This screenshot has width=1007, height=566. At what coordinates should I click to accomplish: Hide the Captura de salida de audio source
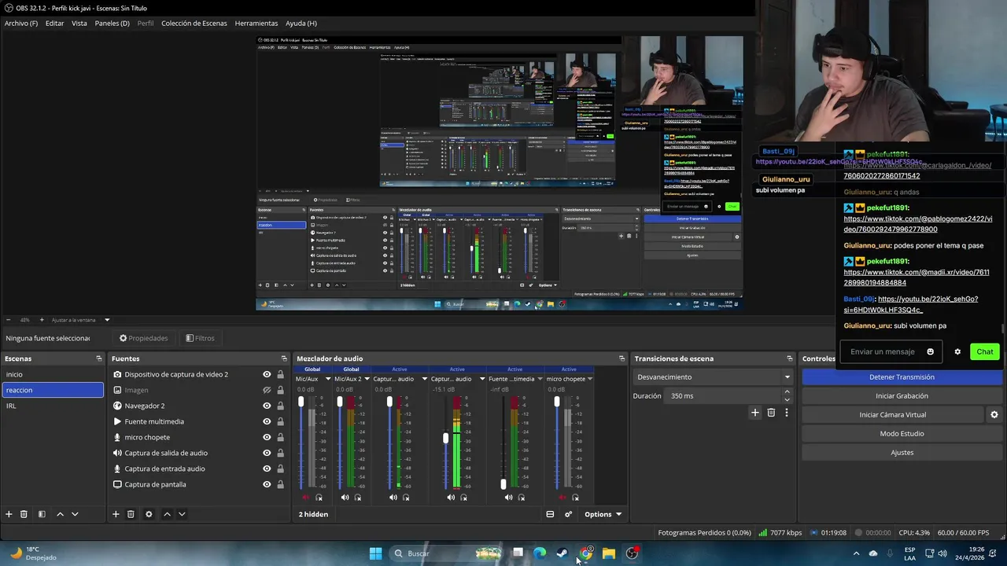tap(267, 453)
